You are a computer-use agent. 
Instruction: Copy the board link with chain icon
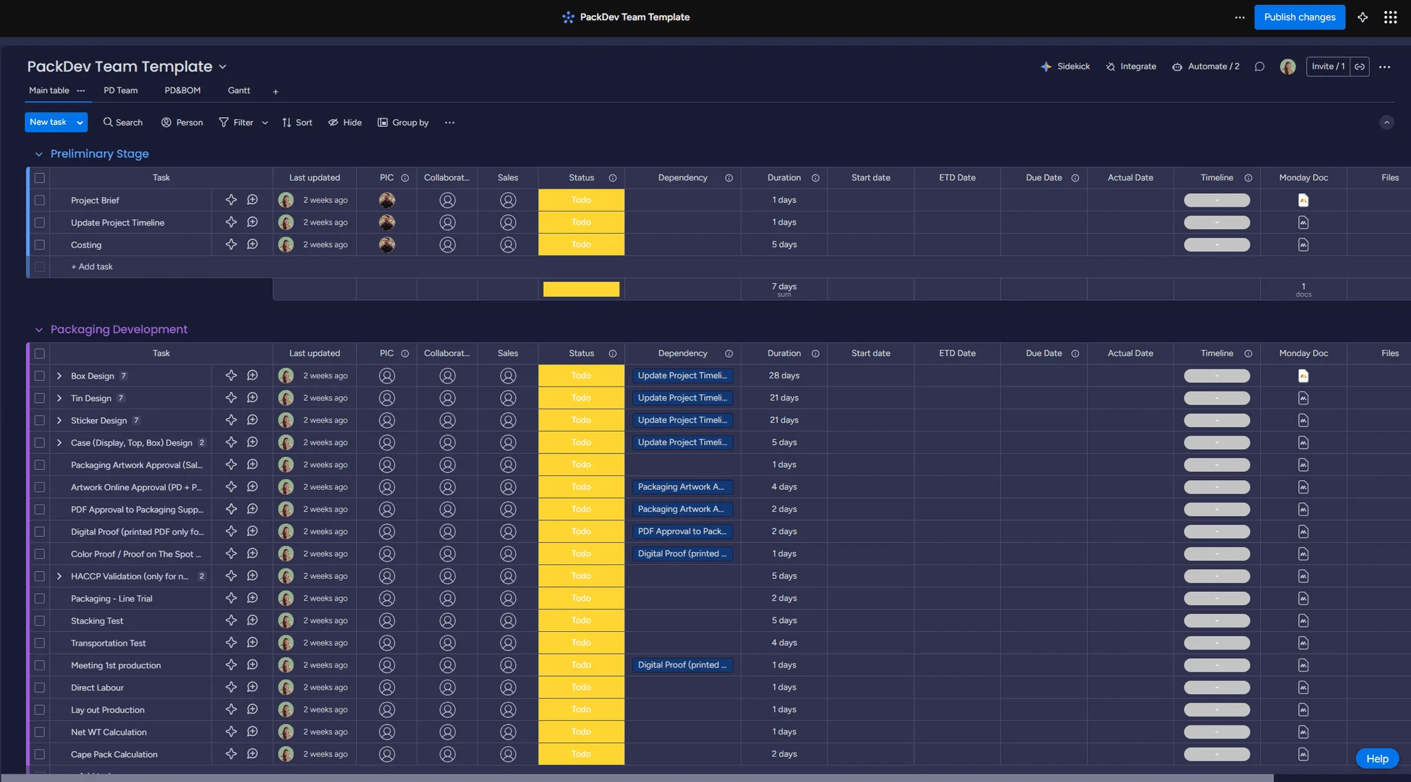[1359, 66]
